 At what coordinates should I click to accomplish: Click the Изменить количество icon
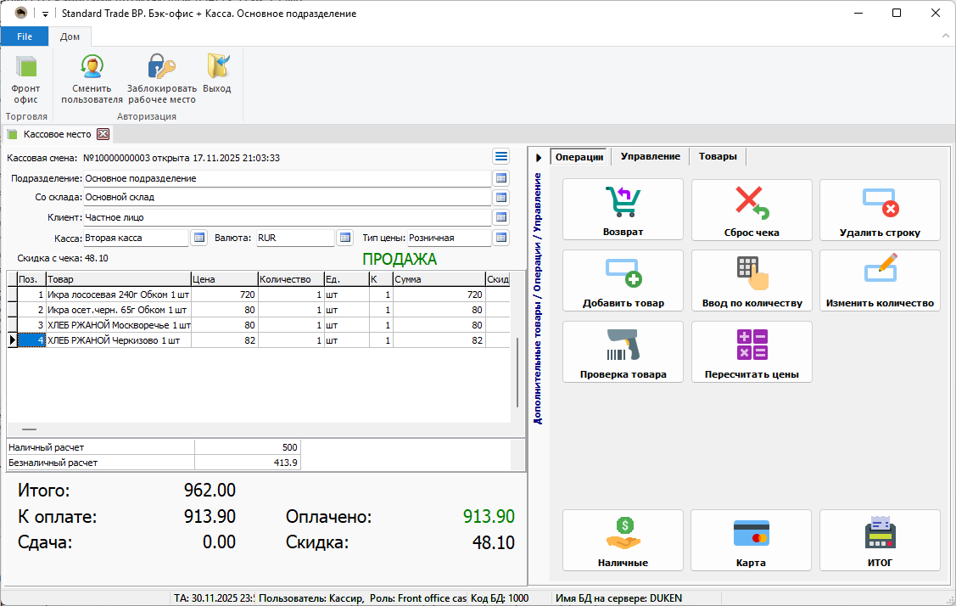coord(880,280)
